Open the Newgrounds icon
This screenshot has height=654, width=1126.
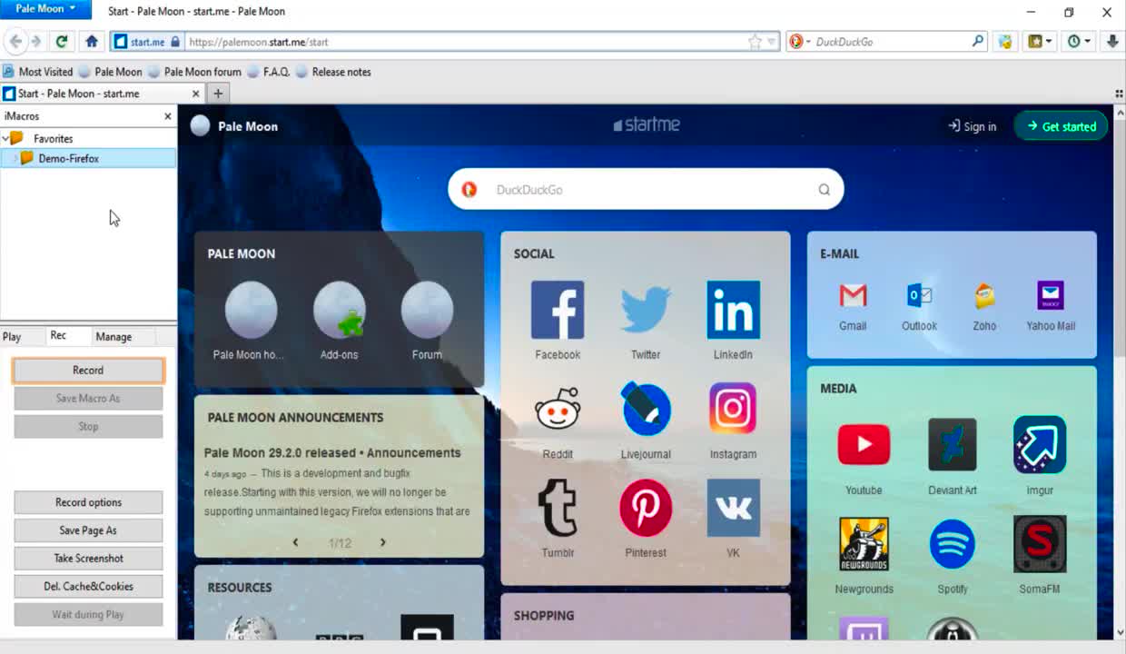click(x=864, y=544)
